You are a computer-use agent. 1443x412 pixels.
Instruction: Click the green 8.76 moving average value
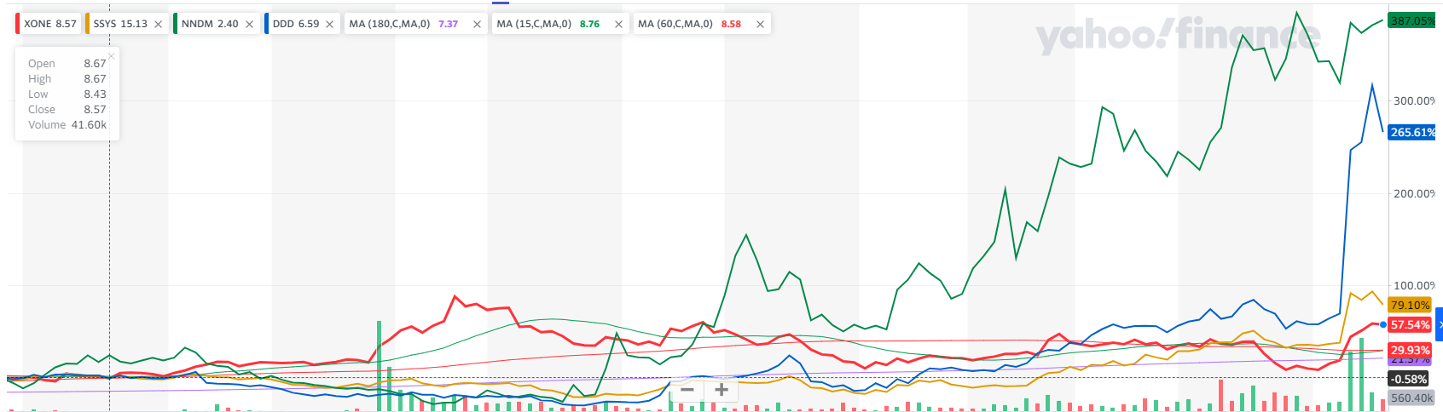point(589,24)
